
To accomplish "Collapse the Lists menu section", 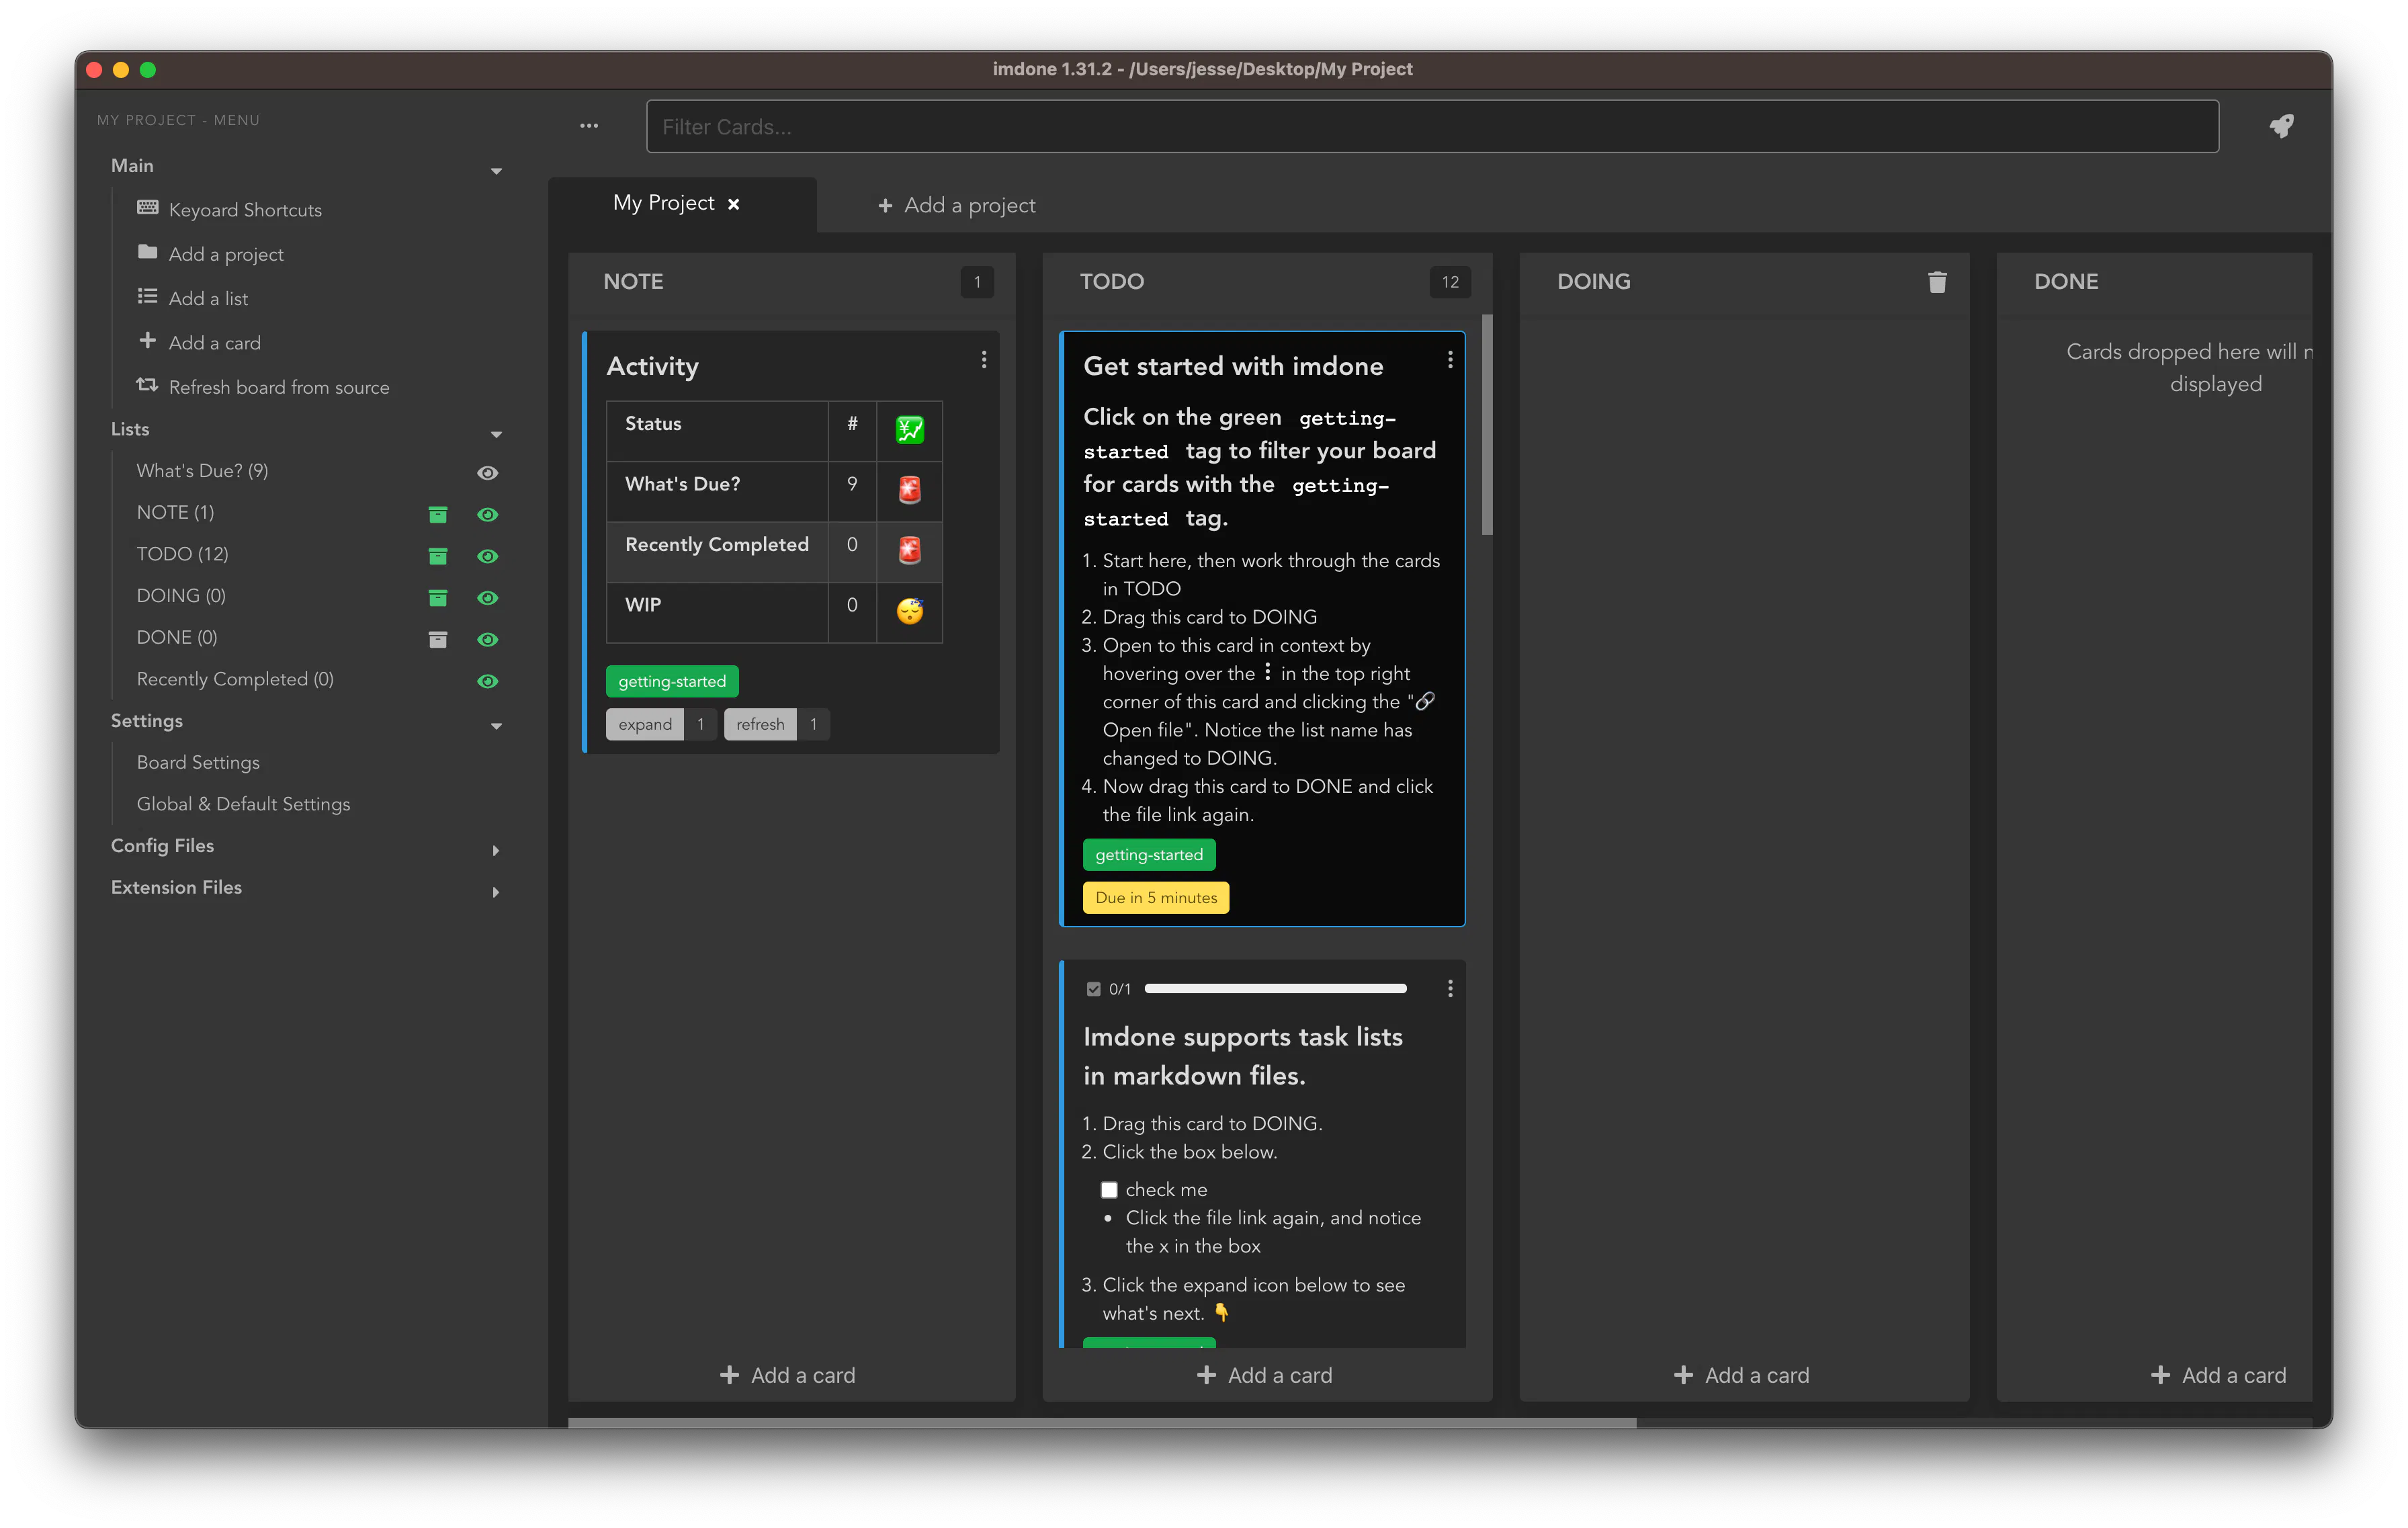I will (496, 434).
